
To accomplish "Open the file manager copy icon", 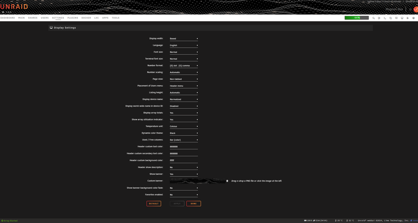I will click(390, 18).
